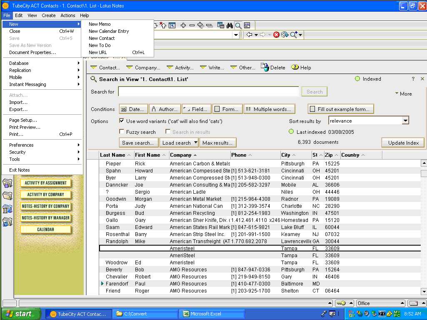
Task: Click the Go Back arrow icon
Action: click(249, 34)
